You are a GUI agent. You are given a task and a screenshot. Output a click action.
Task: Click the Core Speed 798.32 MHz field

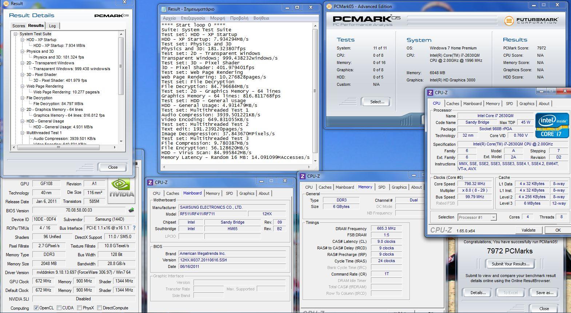(x=475, y=184)
